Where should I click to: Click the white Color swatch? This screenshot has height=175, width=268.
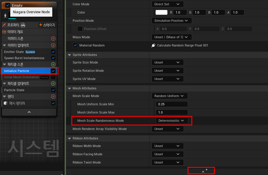pyautogui.click(x=161, y=12)
